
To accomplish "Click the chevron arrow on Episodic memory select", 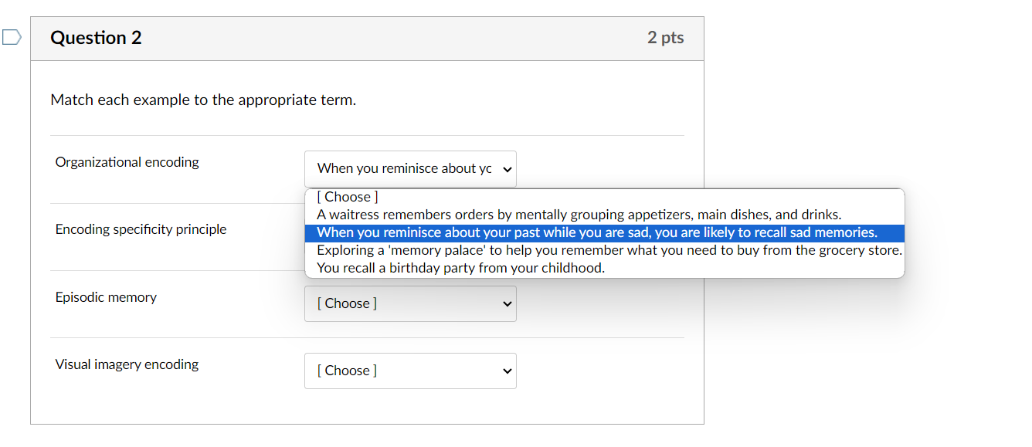I will (508, 304).
